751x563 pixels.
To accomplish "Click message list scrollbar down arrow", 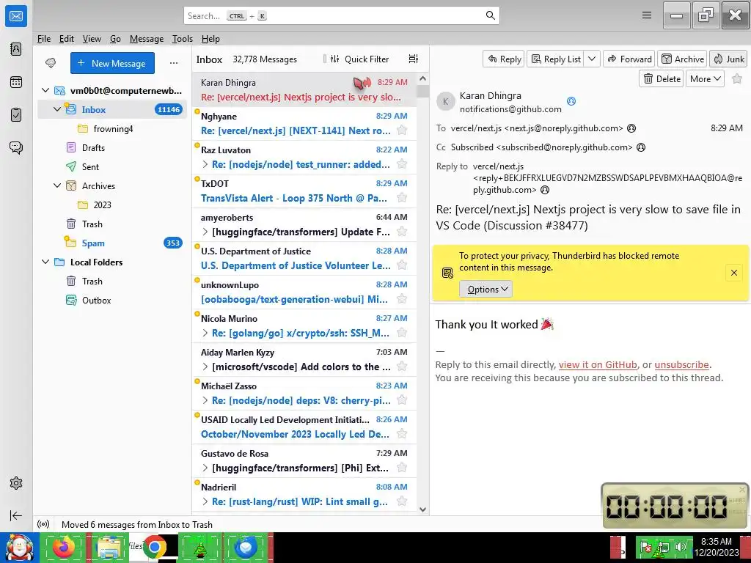I will point(422,509).
